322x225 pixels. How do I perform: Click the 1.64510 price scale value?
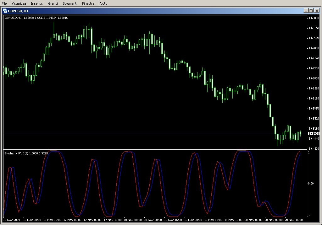(x=314, y=148)
